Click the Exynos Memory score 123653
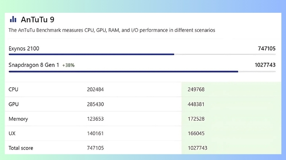 (95, 119)
